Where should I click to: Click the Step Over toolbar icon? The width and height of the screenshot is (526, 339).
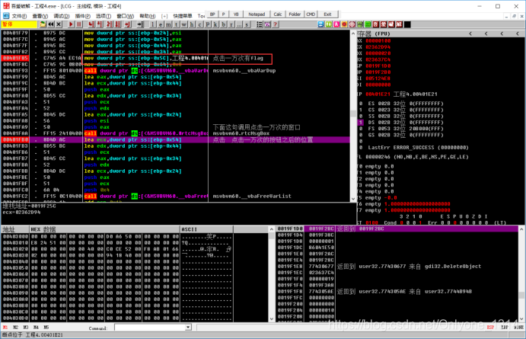click(x=100, y=24)
